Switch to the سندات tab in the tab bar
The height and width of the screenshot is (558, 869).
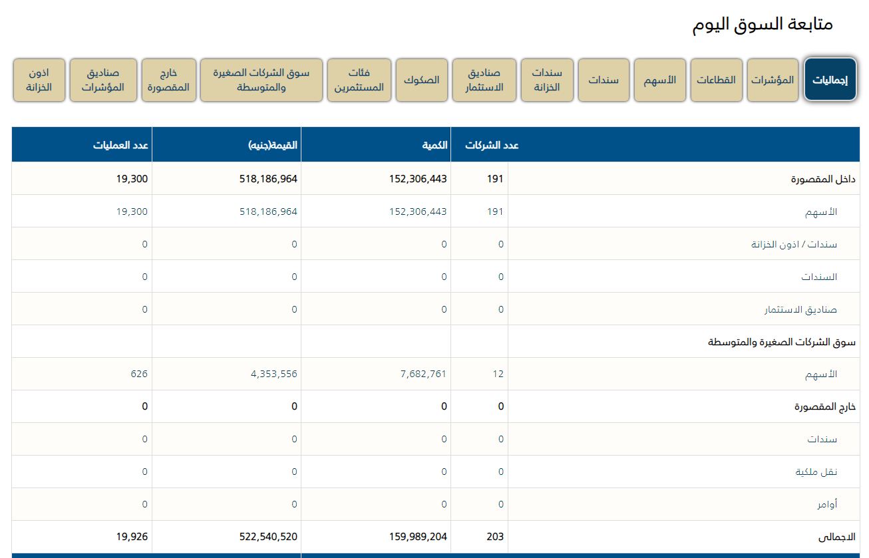pos(604,80)
